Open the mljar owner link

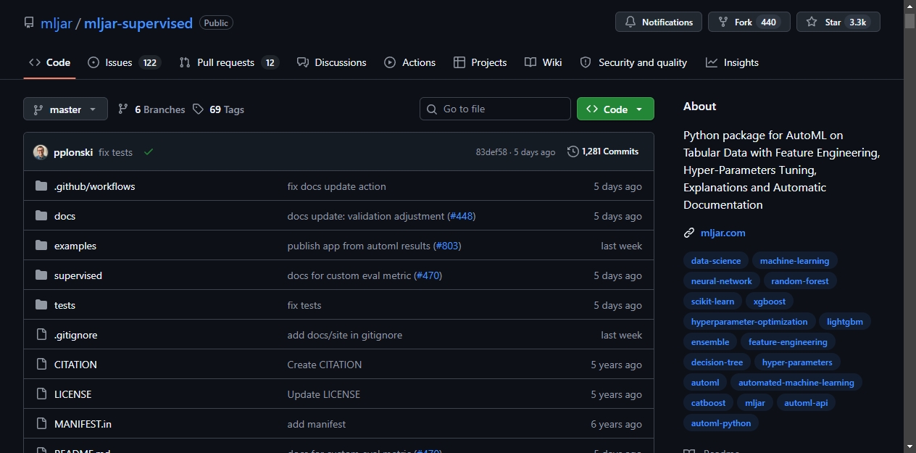pos(57,23)
